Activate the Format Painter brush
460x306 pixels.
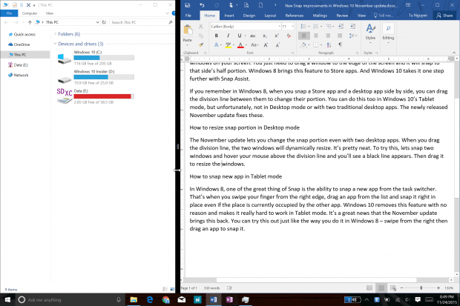click(x=201, y=44)
